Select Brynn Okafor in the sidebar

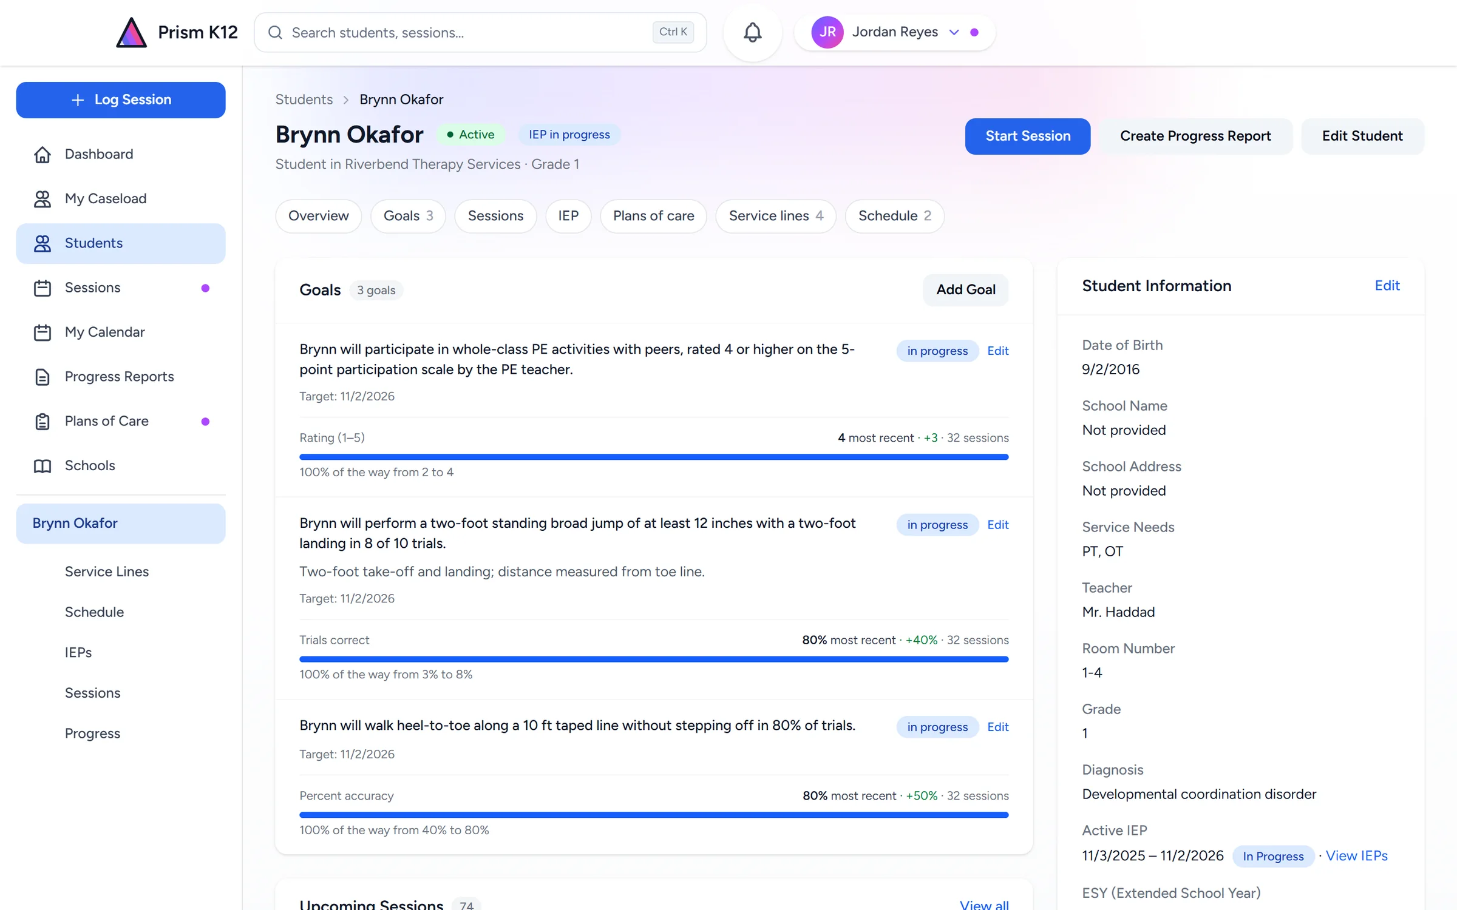[x=121, y=524]
